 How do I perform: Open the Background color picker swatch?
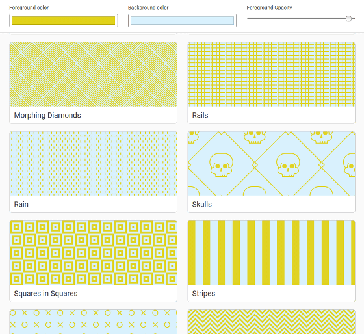[x=182, y=20]
